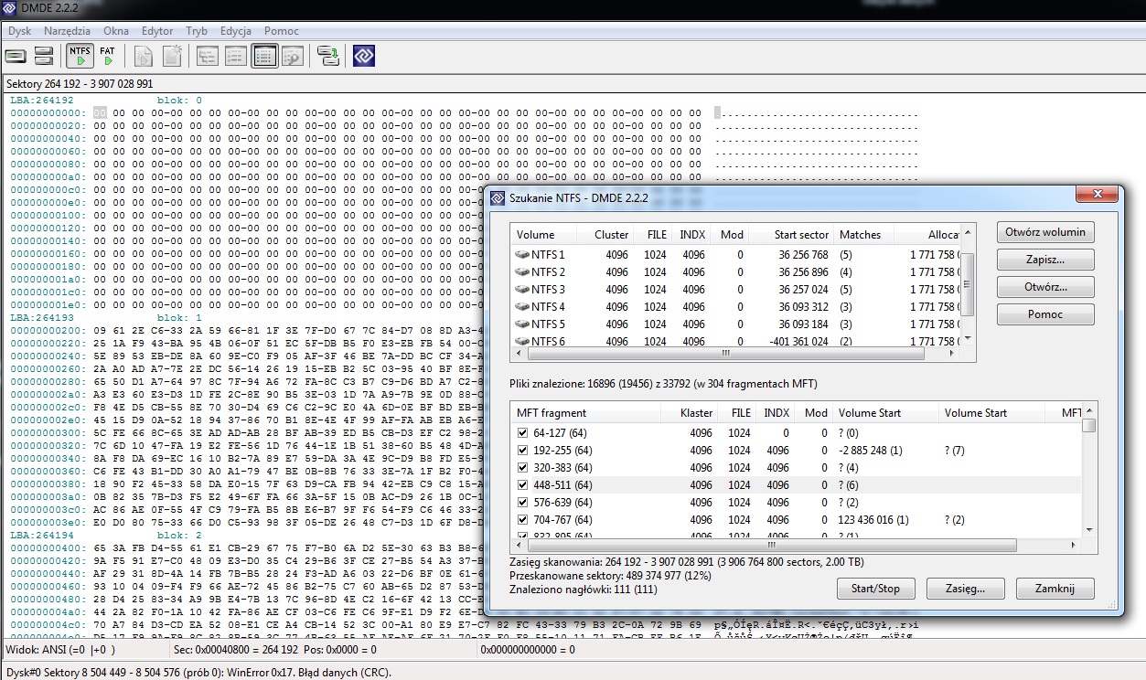Select the NTFS 1 volume row
This screenshot has width=1146, height=680.
pos(735,255)
